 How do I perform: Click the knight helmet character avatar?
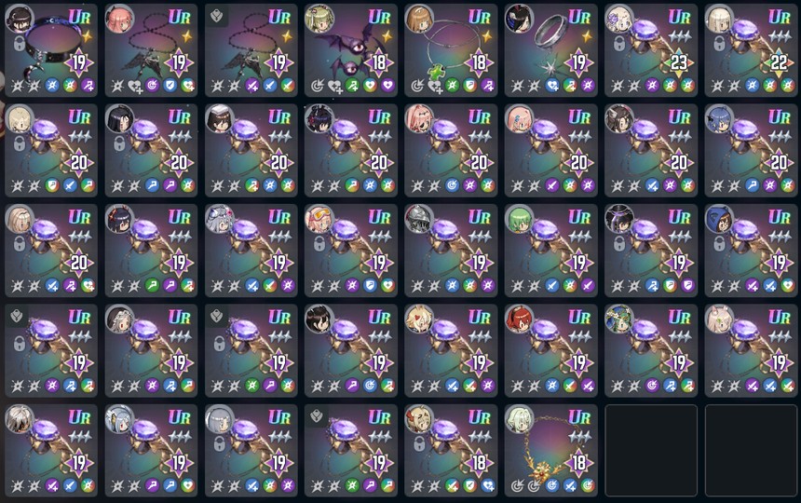(x=420, y=219)
